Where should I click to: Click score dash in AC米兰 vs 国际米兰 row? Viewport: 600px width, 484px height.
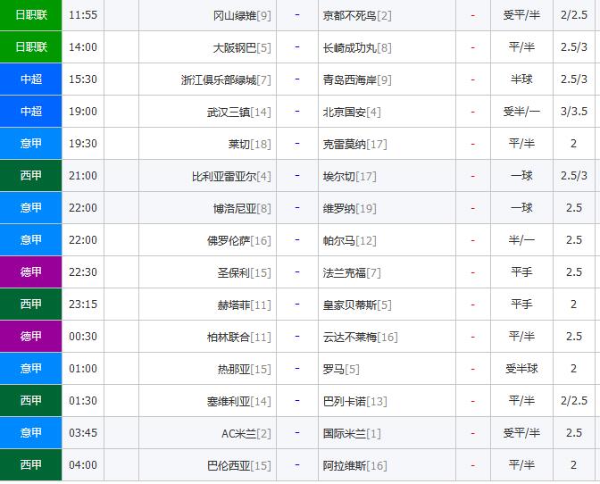[297, 433]
